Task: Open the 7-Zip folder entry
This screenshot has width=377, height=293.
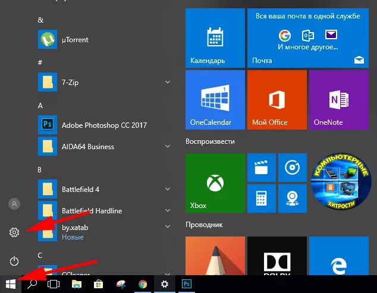Action: (105, 82)
